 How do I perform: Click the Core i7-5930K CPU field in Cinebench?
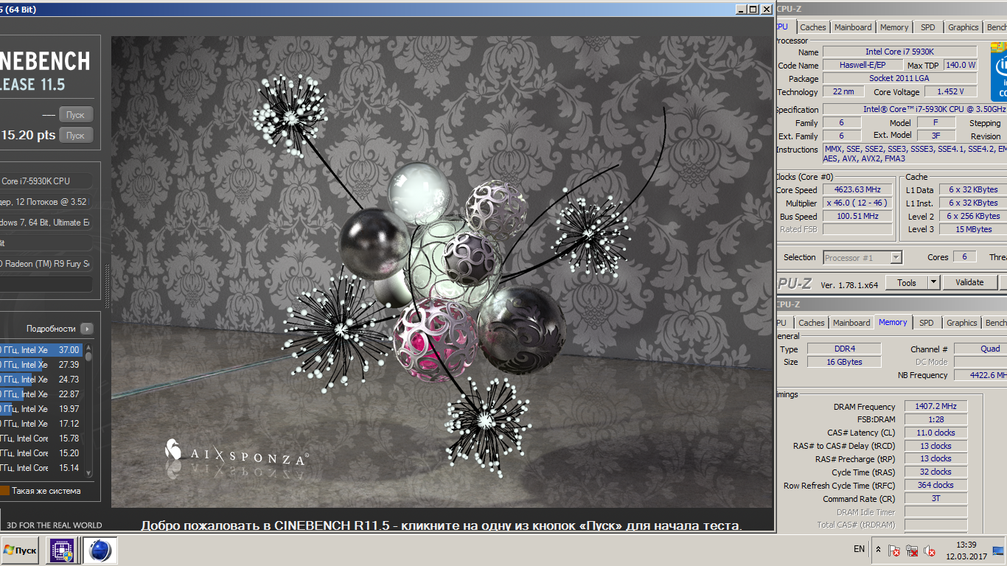click(46, 181)
